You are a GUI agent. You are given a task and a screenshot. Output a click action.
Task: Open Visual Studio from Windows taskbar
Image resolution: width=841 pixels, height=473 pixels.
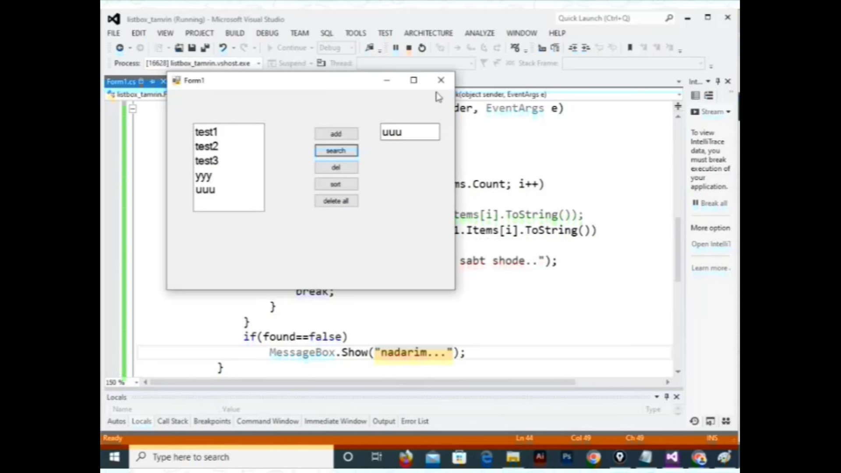click(x=672, y=457)
